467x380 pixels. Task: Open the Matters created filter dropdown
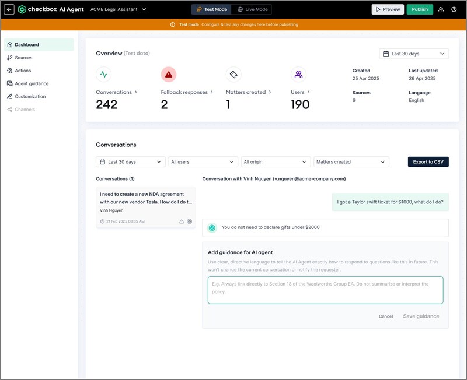pyautogui.click(x=351, y=162)
